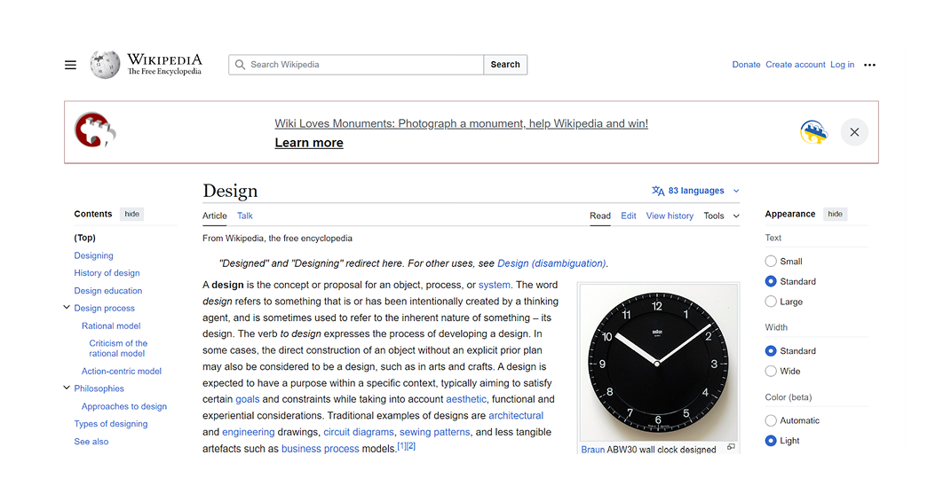Click the Learn more banner link

[309, 143]
